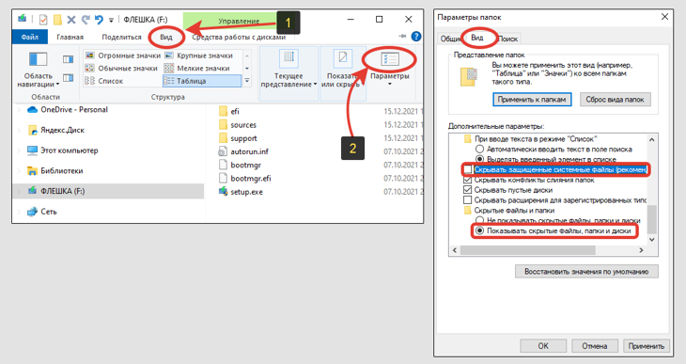Choose the Medium icons layout (Обычные значки)
Screen dimensions: 686x364
pos(121,69)
